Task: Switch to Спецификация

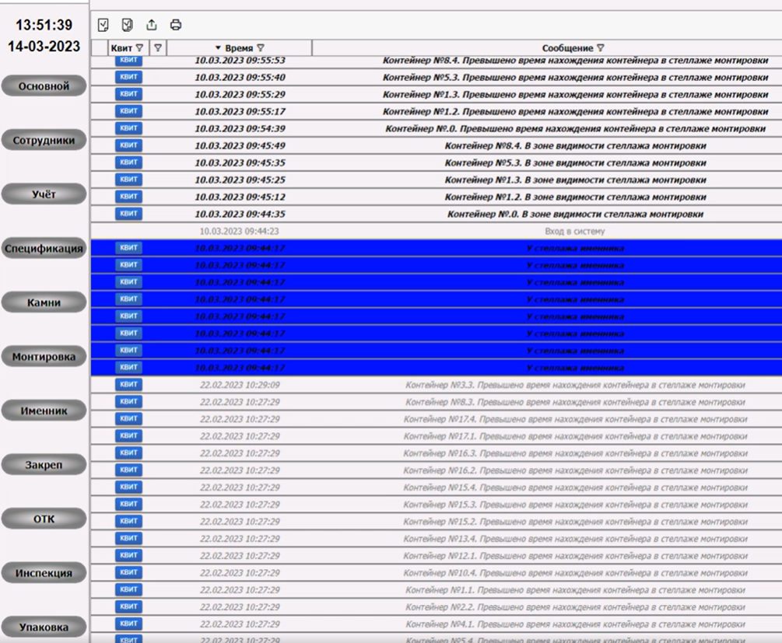Action: (x=44, y=248)
